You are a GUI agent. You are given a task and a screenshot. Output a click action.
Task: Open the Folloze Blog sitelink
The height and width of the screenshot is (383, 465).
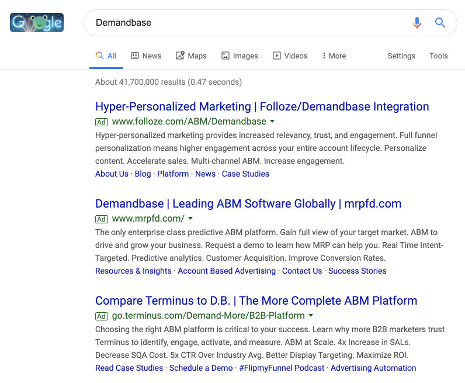(x=143, y=174)
